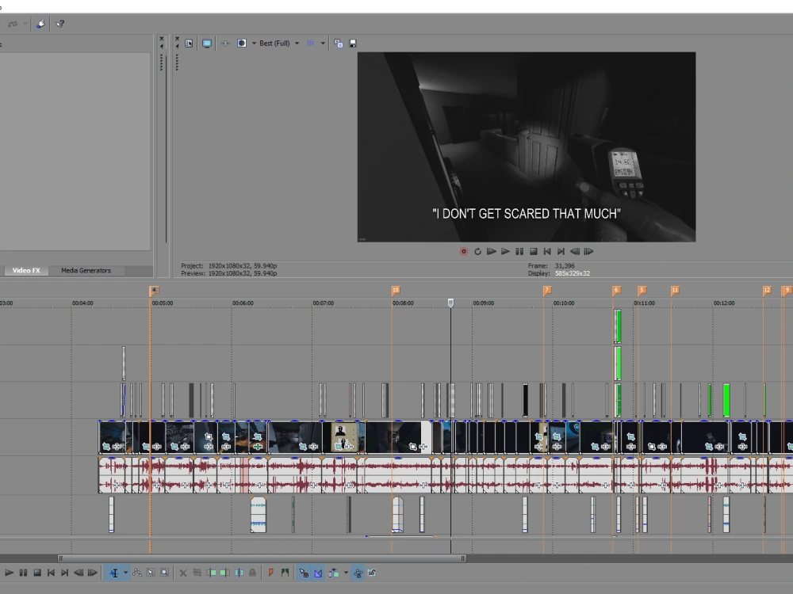Select timeline marker 11
793x594 pixels.
click(x=675, y=291)
